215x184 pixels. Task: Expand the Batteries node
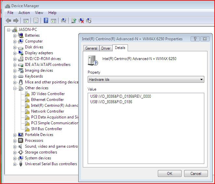(x=15, y=36)
